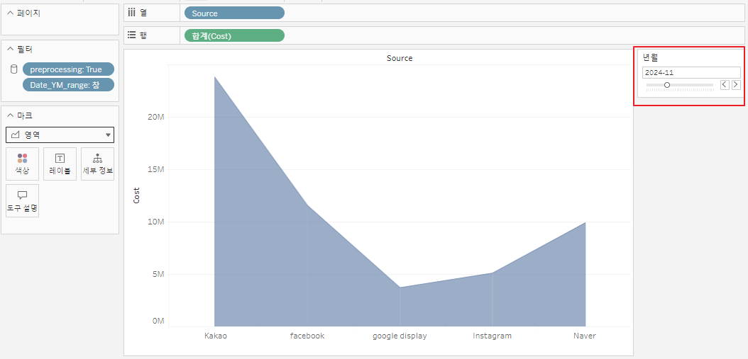Click the google display axis label
Image resolution: width=748 pixels, height=359 pixels.
point(400,336)
